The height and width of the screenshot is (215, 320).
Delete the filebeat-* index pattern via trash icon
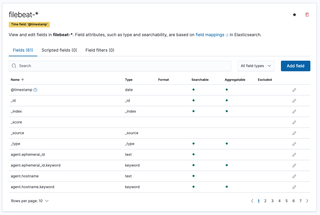(307, 14)
